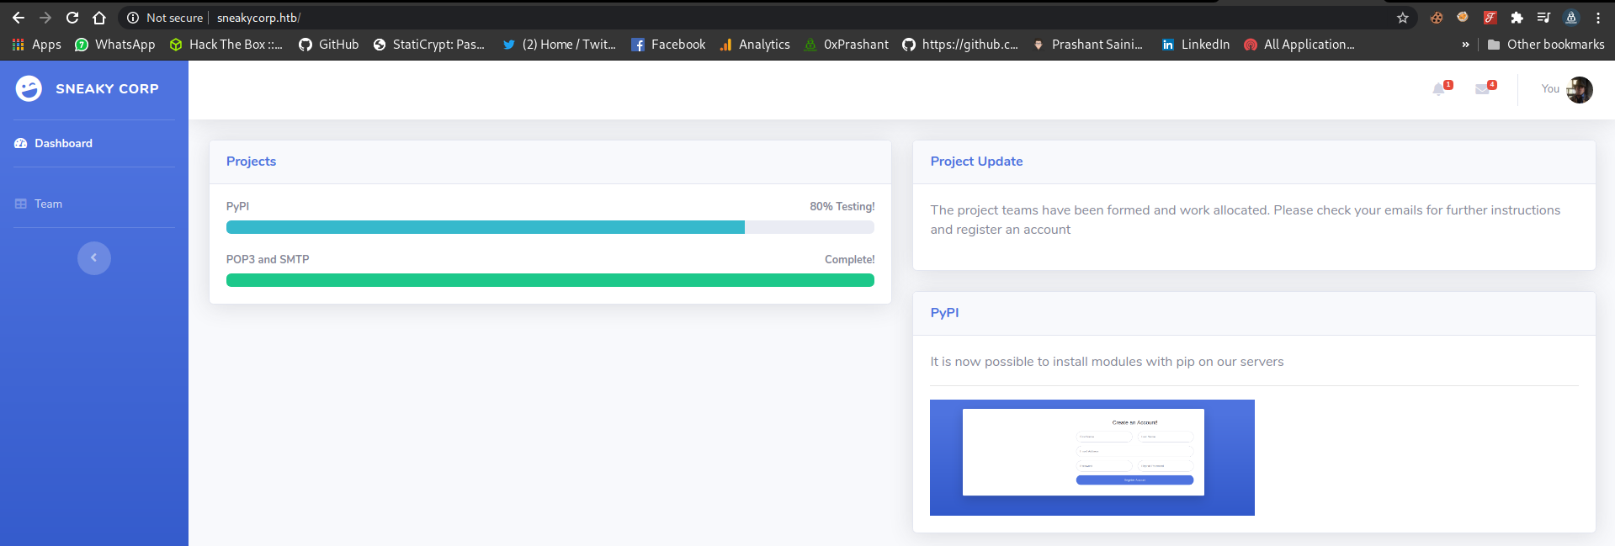
Task: Bookmark page with the star icon
Action: [1402, 18]
